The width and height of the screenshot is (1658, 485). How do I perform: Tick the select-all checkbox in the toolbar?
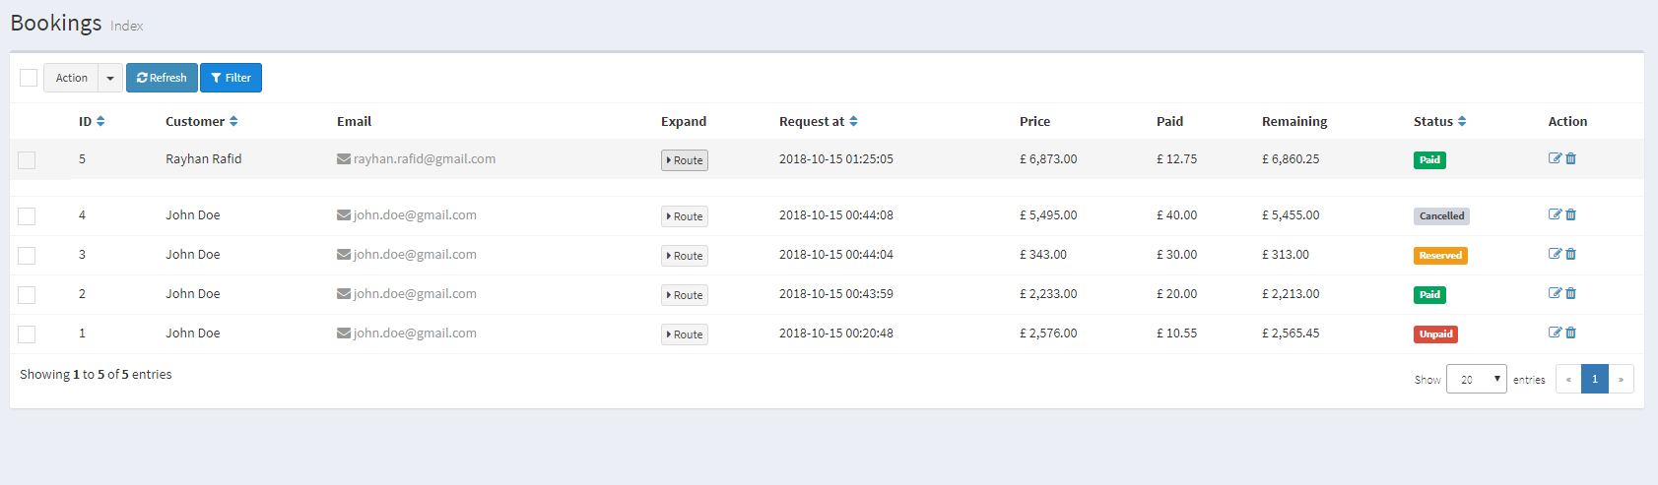[x=29, y=78]
